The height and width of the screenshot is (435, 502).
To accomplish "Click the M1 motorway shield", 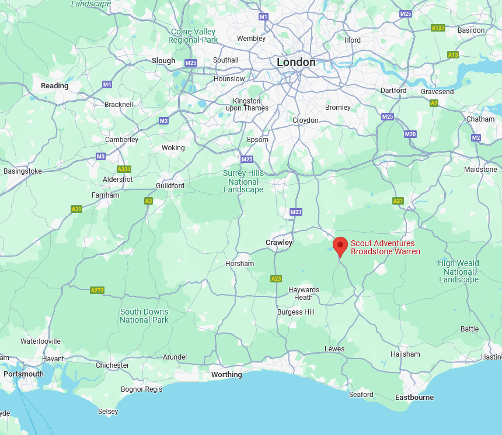I will 263,17.
